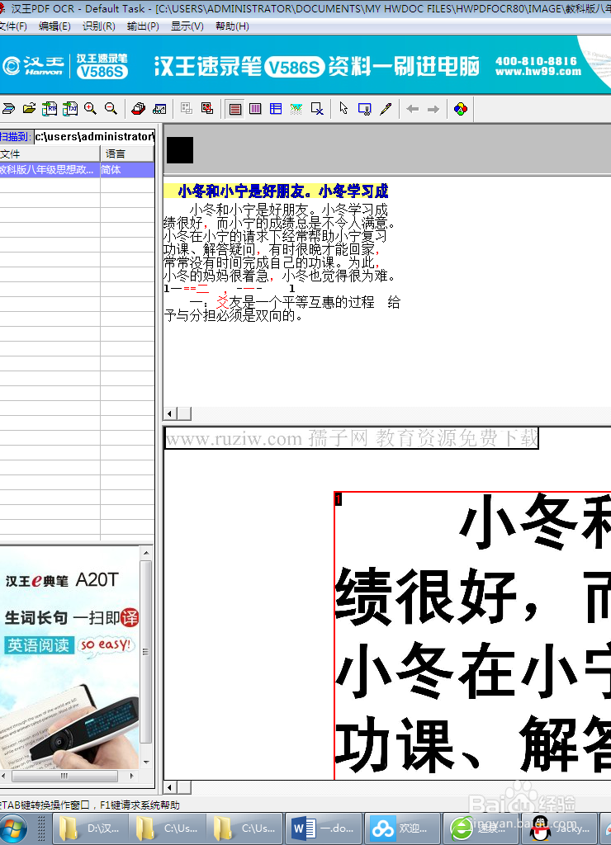Click the red 交 character in text
This screenshot has height=845, width=611.
click(x=222, y=302)
